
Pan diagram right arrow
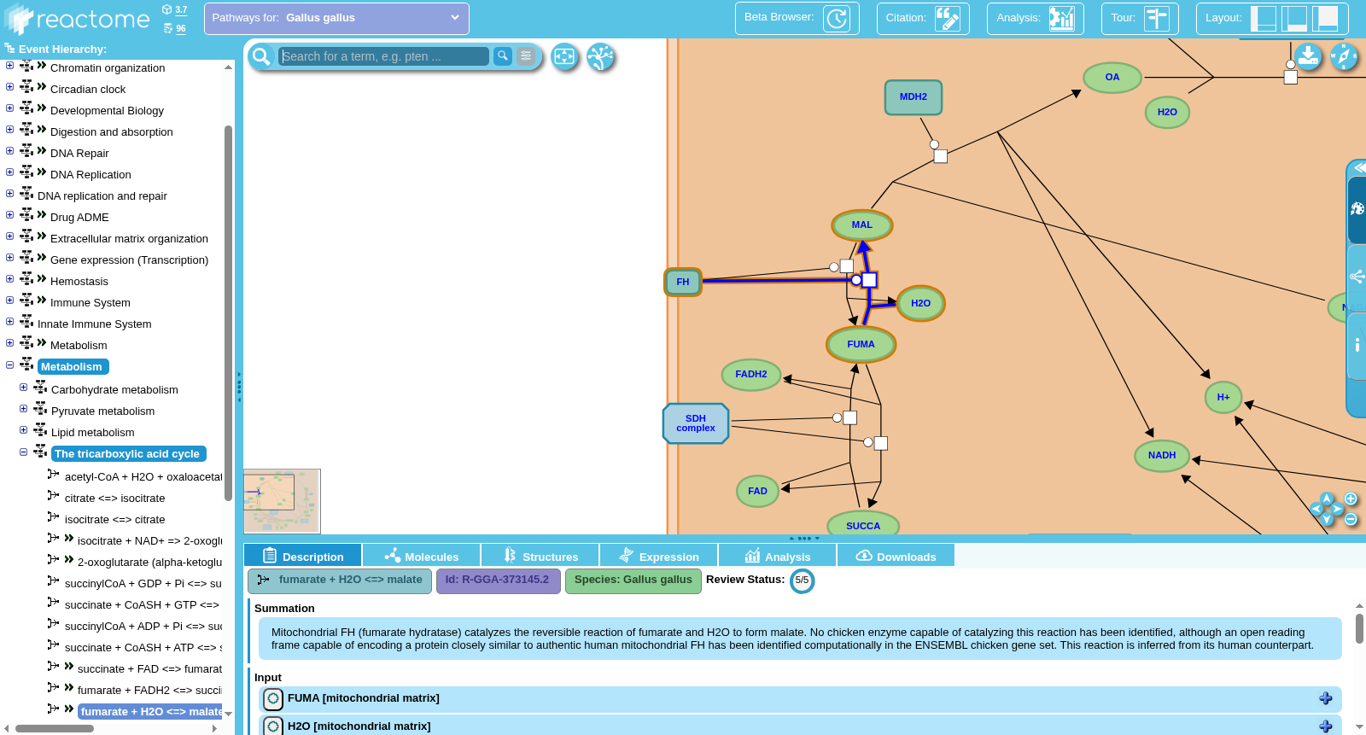point(1338,509)
